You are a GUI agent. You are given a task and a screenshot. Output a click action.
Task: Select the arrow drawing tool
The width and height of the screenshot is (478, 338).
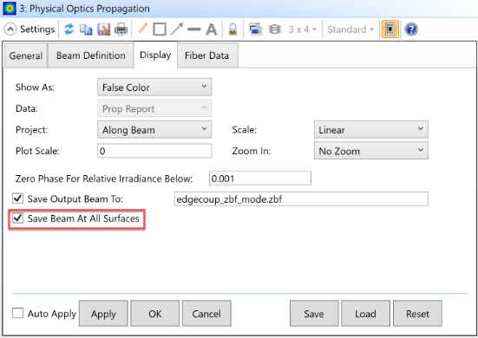[x=177, y=29]
